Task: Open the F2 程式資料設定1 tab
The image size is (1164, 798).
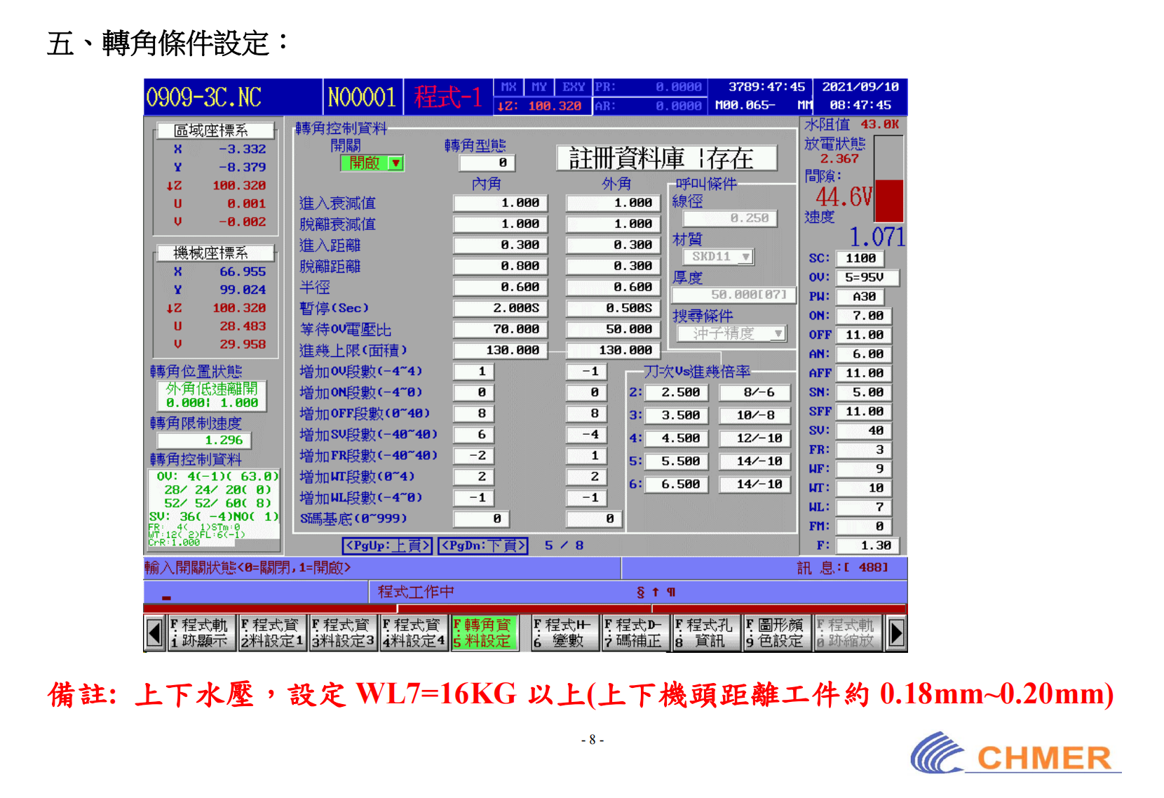Action: pos(272,633)
